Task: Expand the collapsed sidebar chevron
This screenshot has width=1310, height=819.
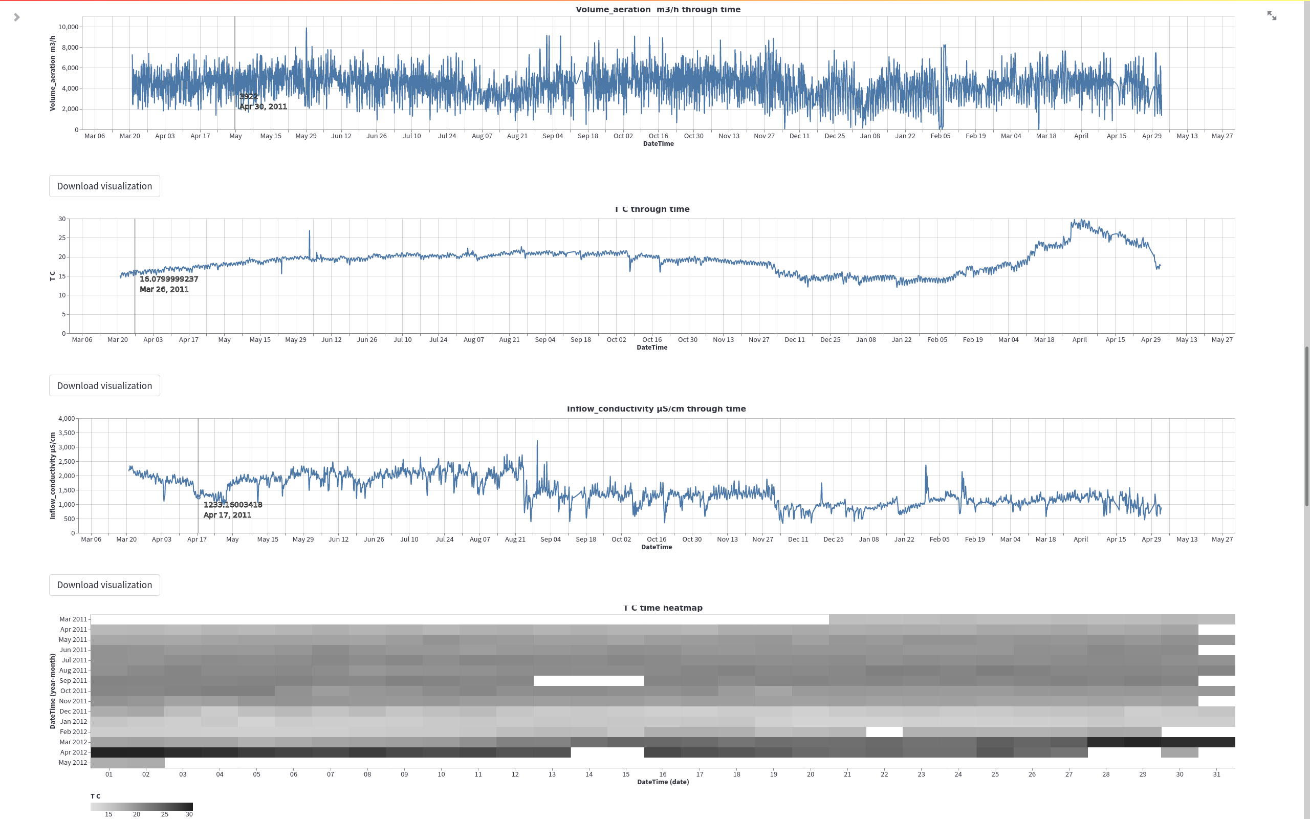Action: pyautogui.click(x=17, y=17)
